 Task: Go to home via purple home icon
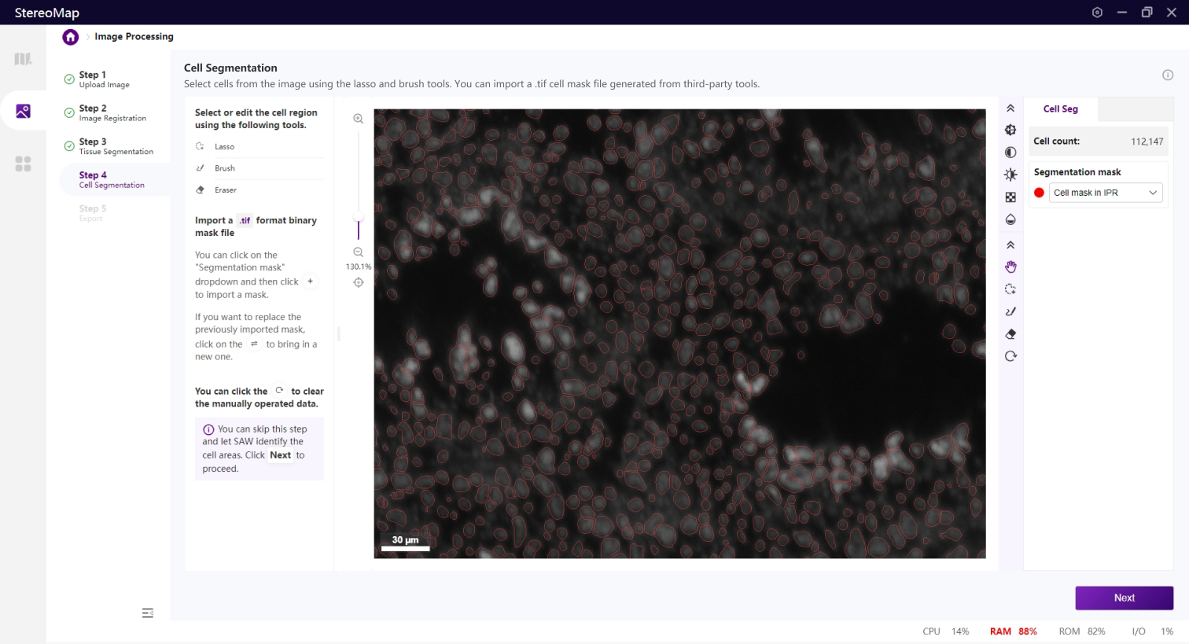click(71, 37)
